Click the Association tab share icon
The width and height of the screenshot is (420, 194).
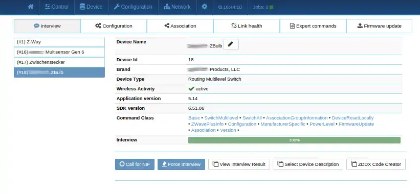point(167,26)
